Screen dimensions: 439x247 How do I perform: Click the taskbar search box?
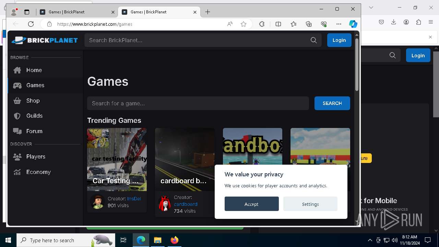(66, 240)
